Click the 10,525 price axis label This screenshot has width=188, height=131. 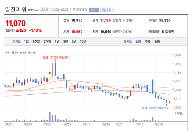[176, 107]
